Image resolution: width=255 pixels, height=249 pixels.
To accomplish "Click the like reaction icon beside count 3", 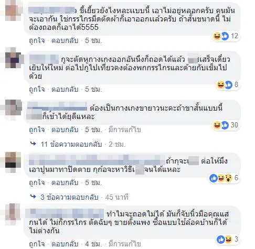I will point(221,240).
